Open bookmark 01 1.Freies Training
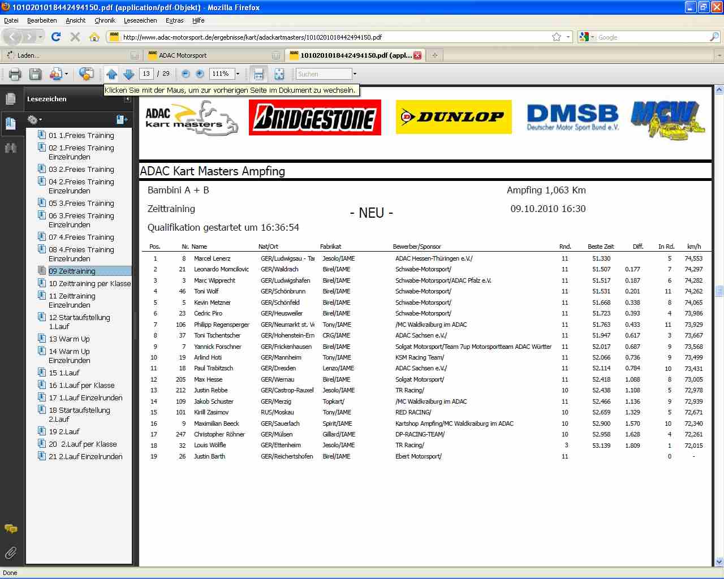Image resolution: width=724 pixels, height=579 pixels. [81, 136]
